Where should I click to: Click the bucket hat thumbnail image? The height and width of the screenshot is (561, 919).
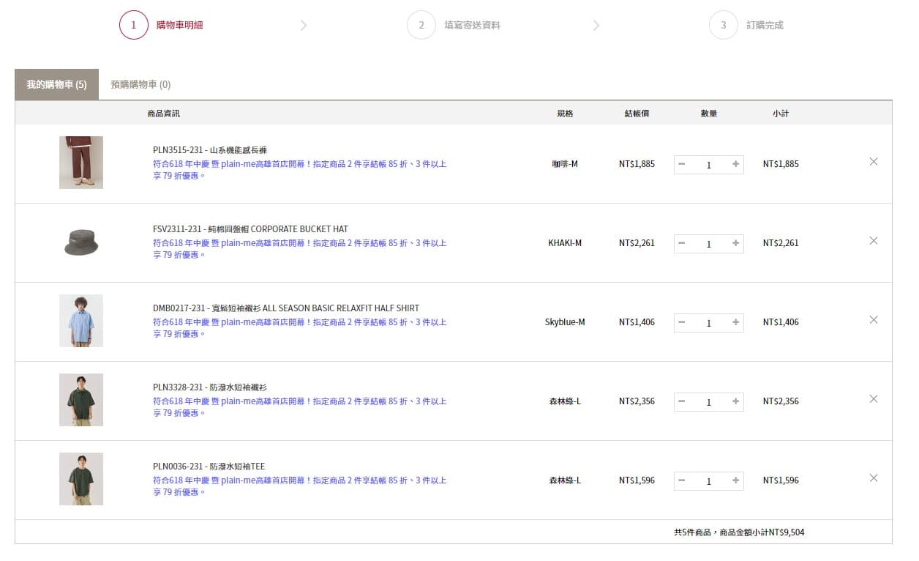click(81, 242)
